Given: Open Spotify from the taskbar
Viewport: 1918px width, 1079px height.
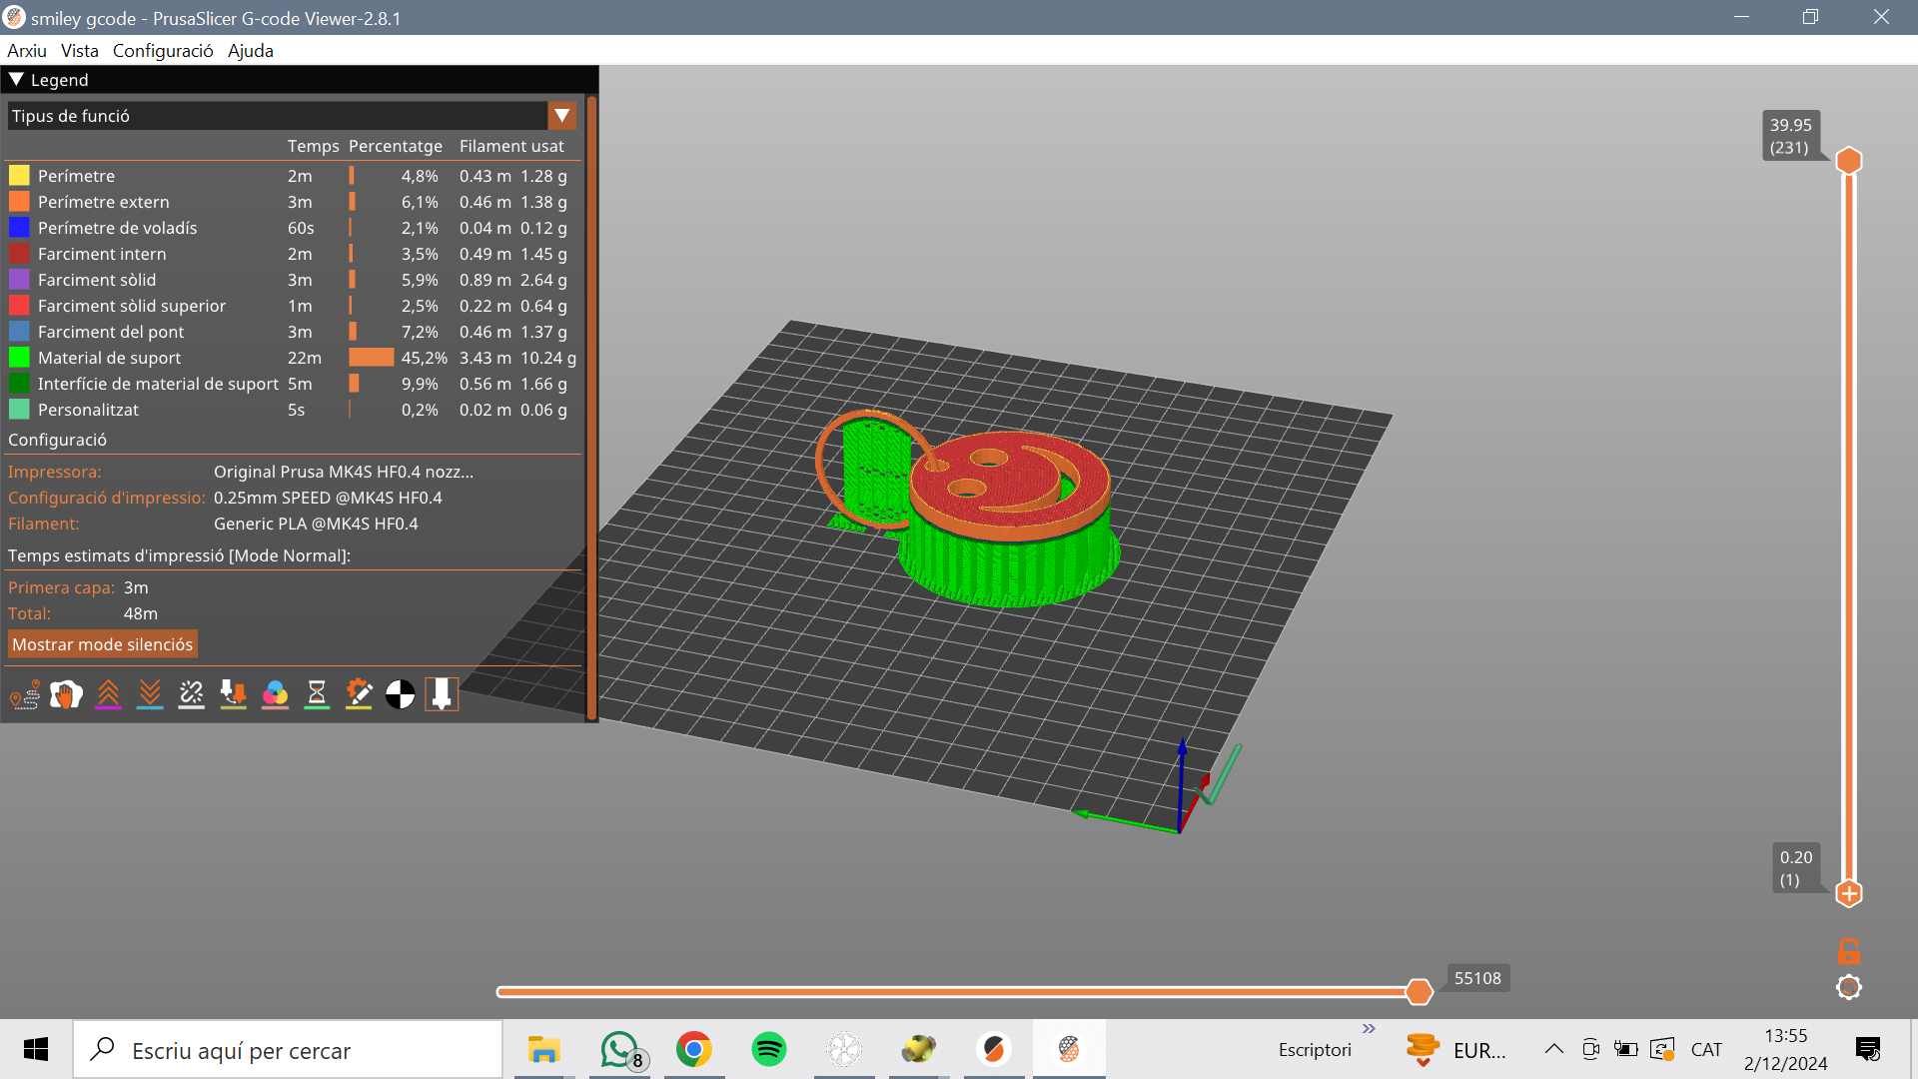Looking at the screenshot, I should click(769, 1050).
